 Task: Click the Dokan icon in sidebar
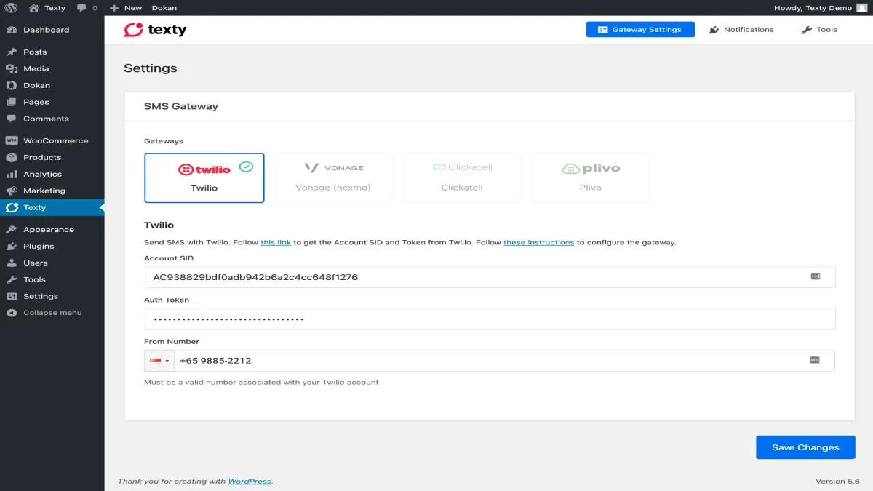(12, 86)
